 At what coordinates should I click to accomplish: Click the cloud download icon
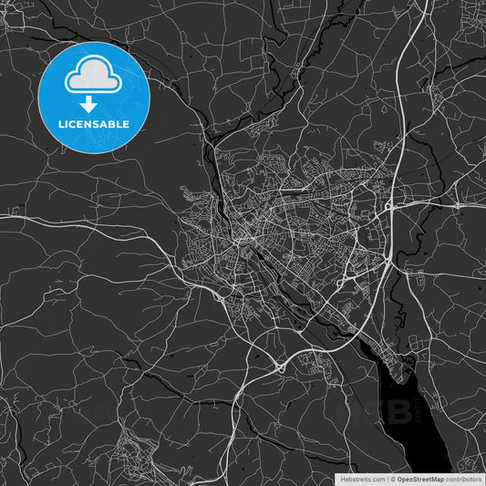click(93, 74)
